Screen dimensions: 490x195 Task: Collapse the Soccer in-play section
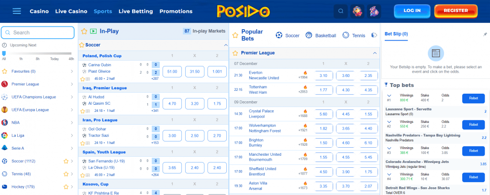coord(226,45)
